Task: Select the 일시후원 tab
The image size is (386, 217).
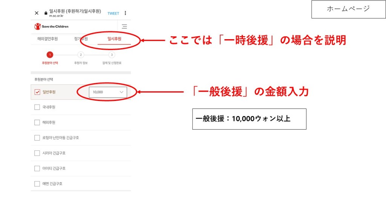Action: click(x=114, y=39)
